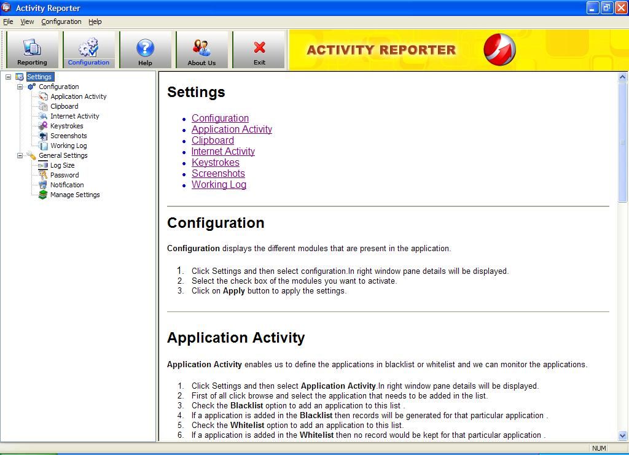629x455 pixels.
Task: Click the Working Log tree icon
Action: click(x=43, y=146)
